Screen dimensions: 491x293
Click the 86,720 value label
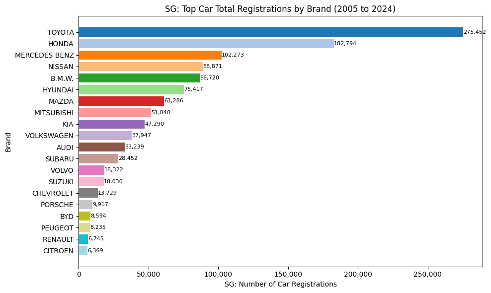click(210, 77)
